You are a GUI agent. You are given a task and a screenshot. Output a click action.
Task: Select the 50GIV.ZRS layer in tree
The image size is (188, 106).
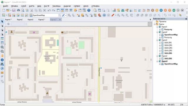[x=168, y=48]
